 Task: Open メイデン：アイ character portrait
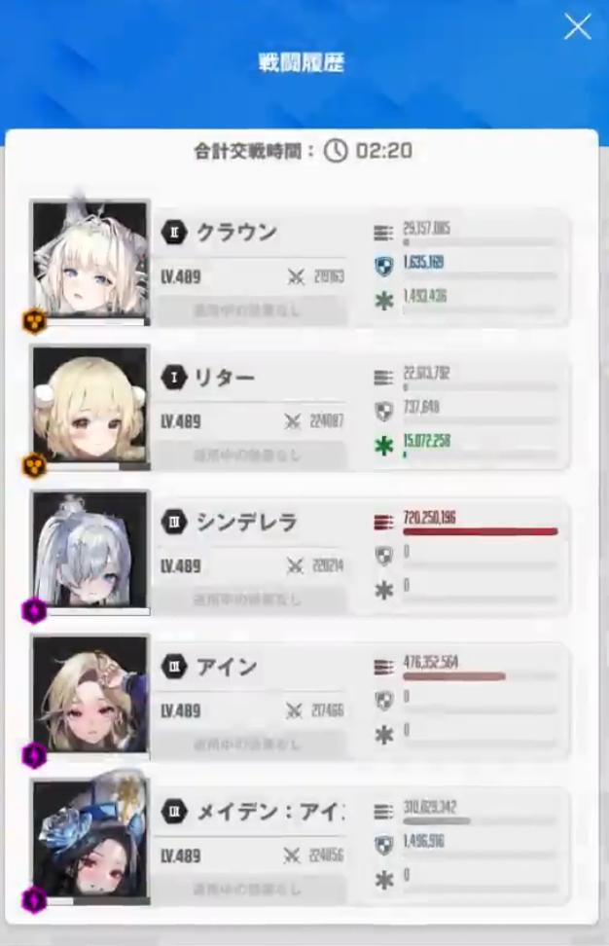coord(90,841)
